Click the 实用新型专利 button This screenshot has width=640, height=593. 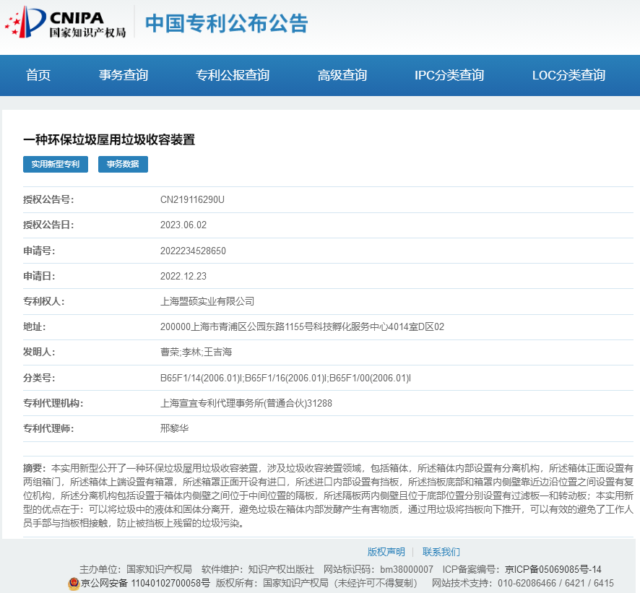[x=56, y=165]
